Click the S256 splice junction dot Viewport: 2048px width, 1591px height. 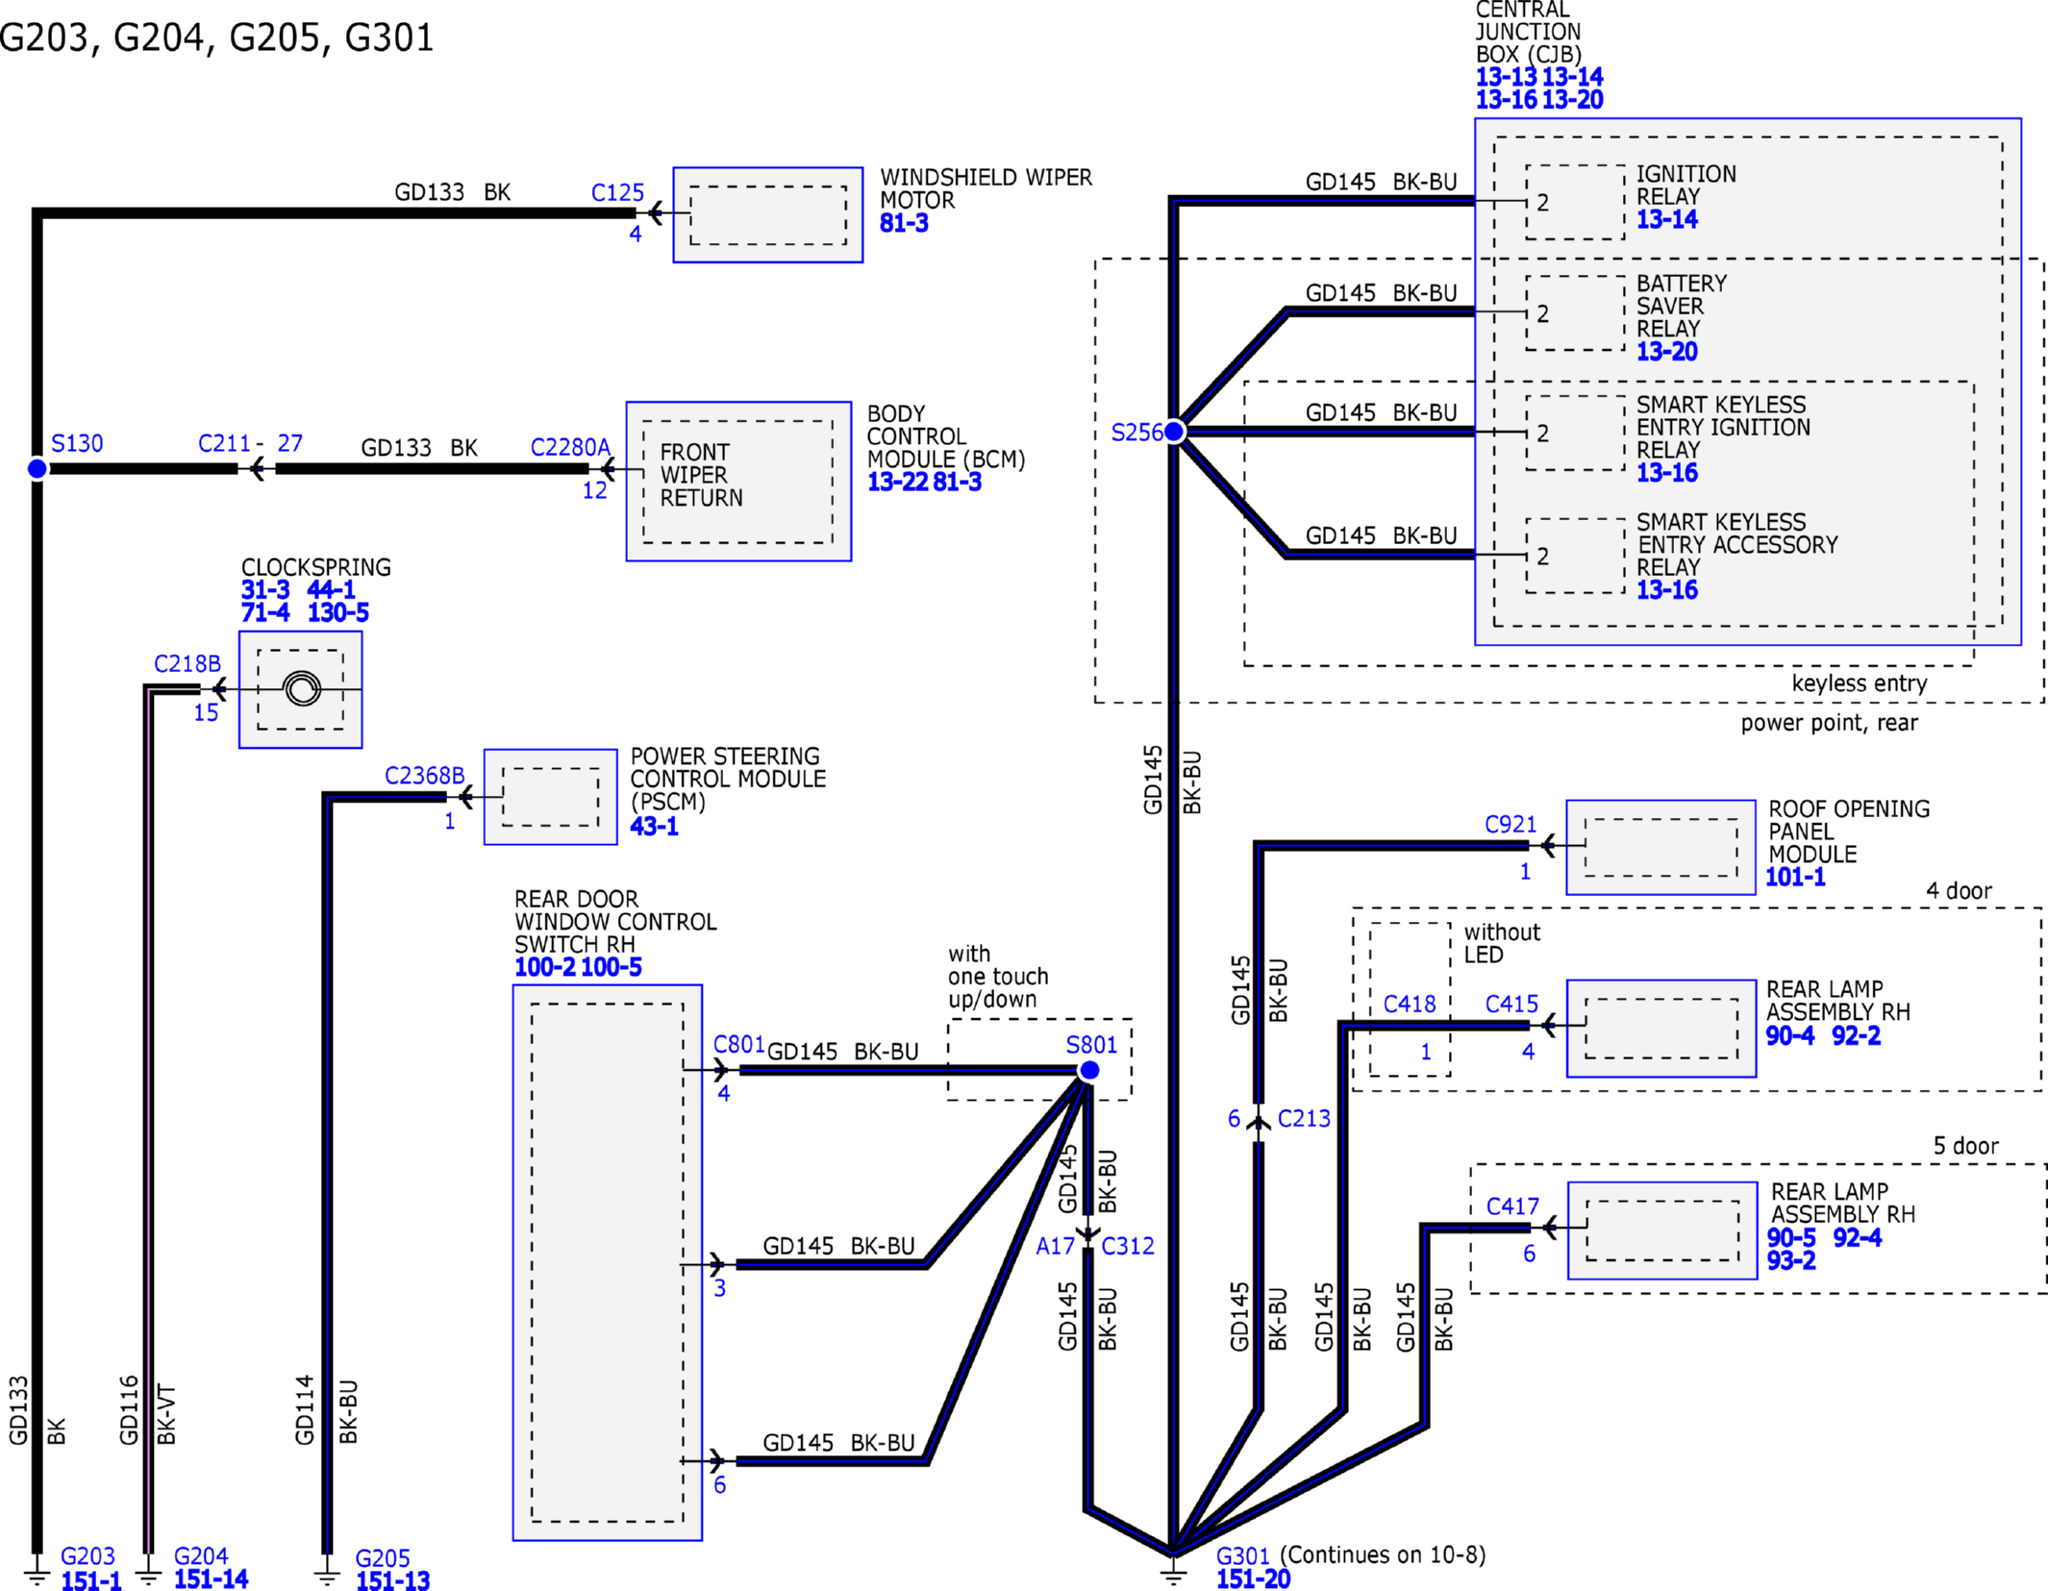point(1174,432)
